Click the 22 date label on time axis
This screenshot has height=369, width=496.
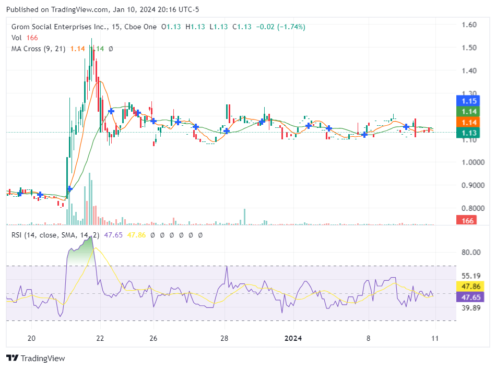pos(100,338)
